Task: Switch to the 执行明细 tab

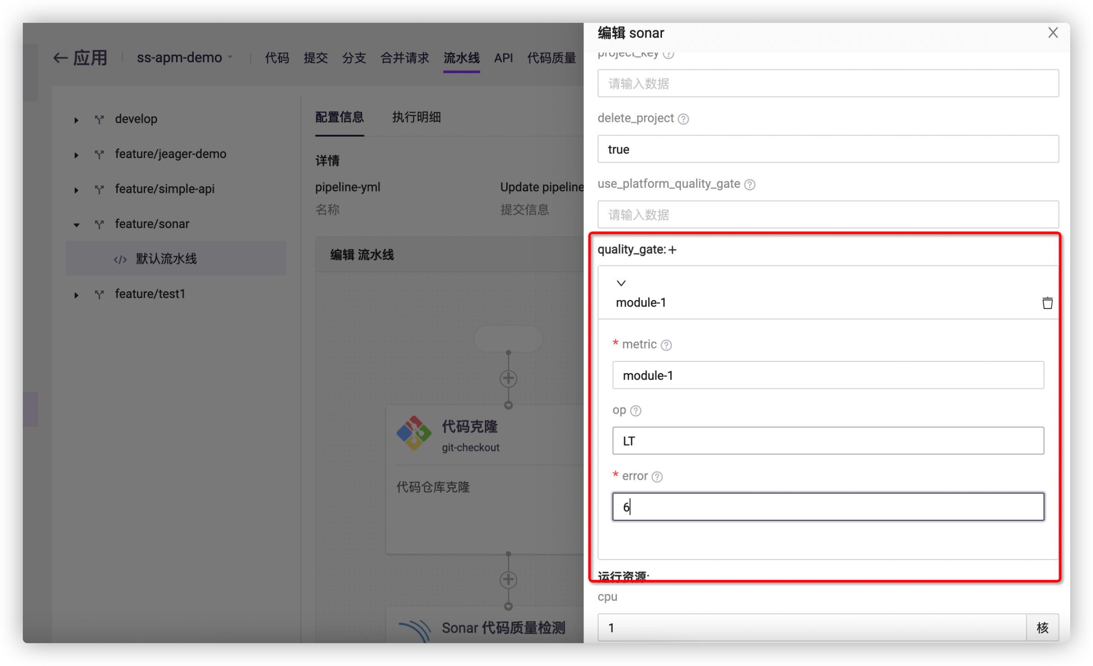Action: point(416,117)
